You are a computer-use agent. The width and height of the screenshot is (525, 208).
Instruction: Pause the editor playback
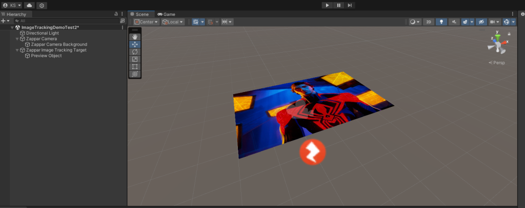pos(338,5)
